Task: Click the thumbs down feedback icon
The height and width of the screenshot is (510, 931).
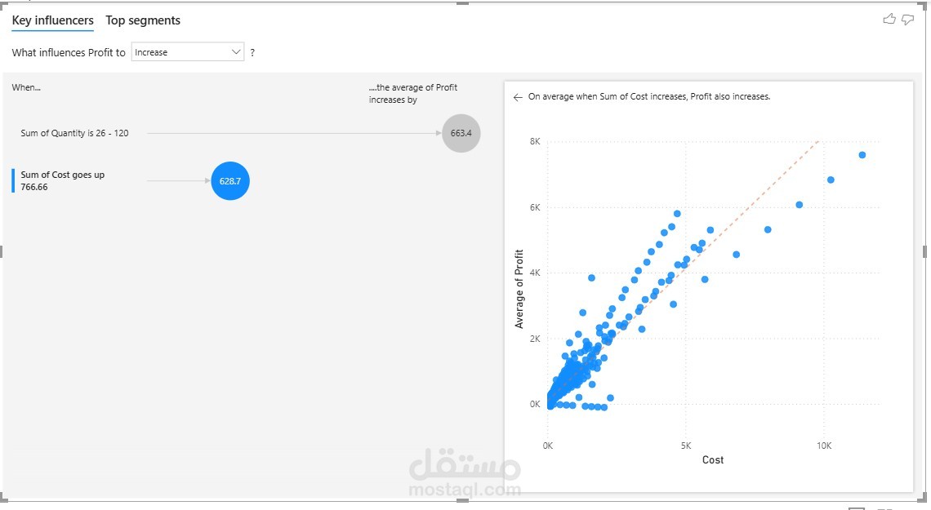Action: (908, 20)
